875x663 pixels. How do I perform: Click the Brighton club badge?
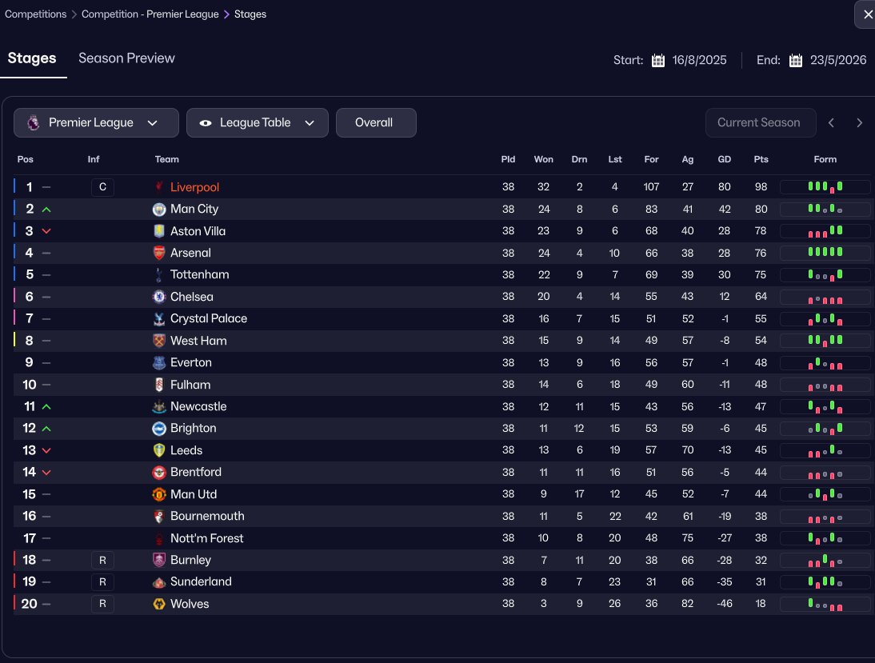(159, 429)
